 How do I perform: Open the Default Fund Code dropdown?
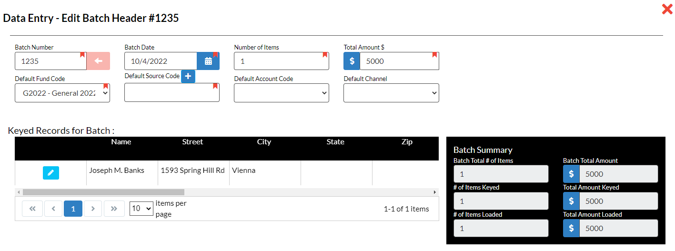62,93
